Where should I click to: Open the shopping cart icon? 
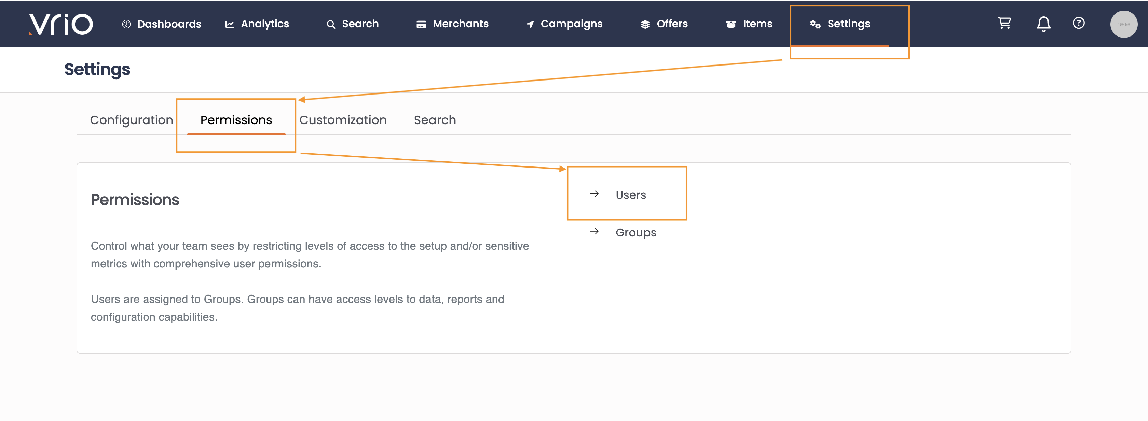pos(1004,23)
